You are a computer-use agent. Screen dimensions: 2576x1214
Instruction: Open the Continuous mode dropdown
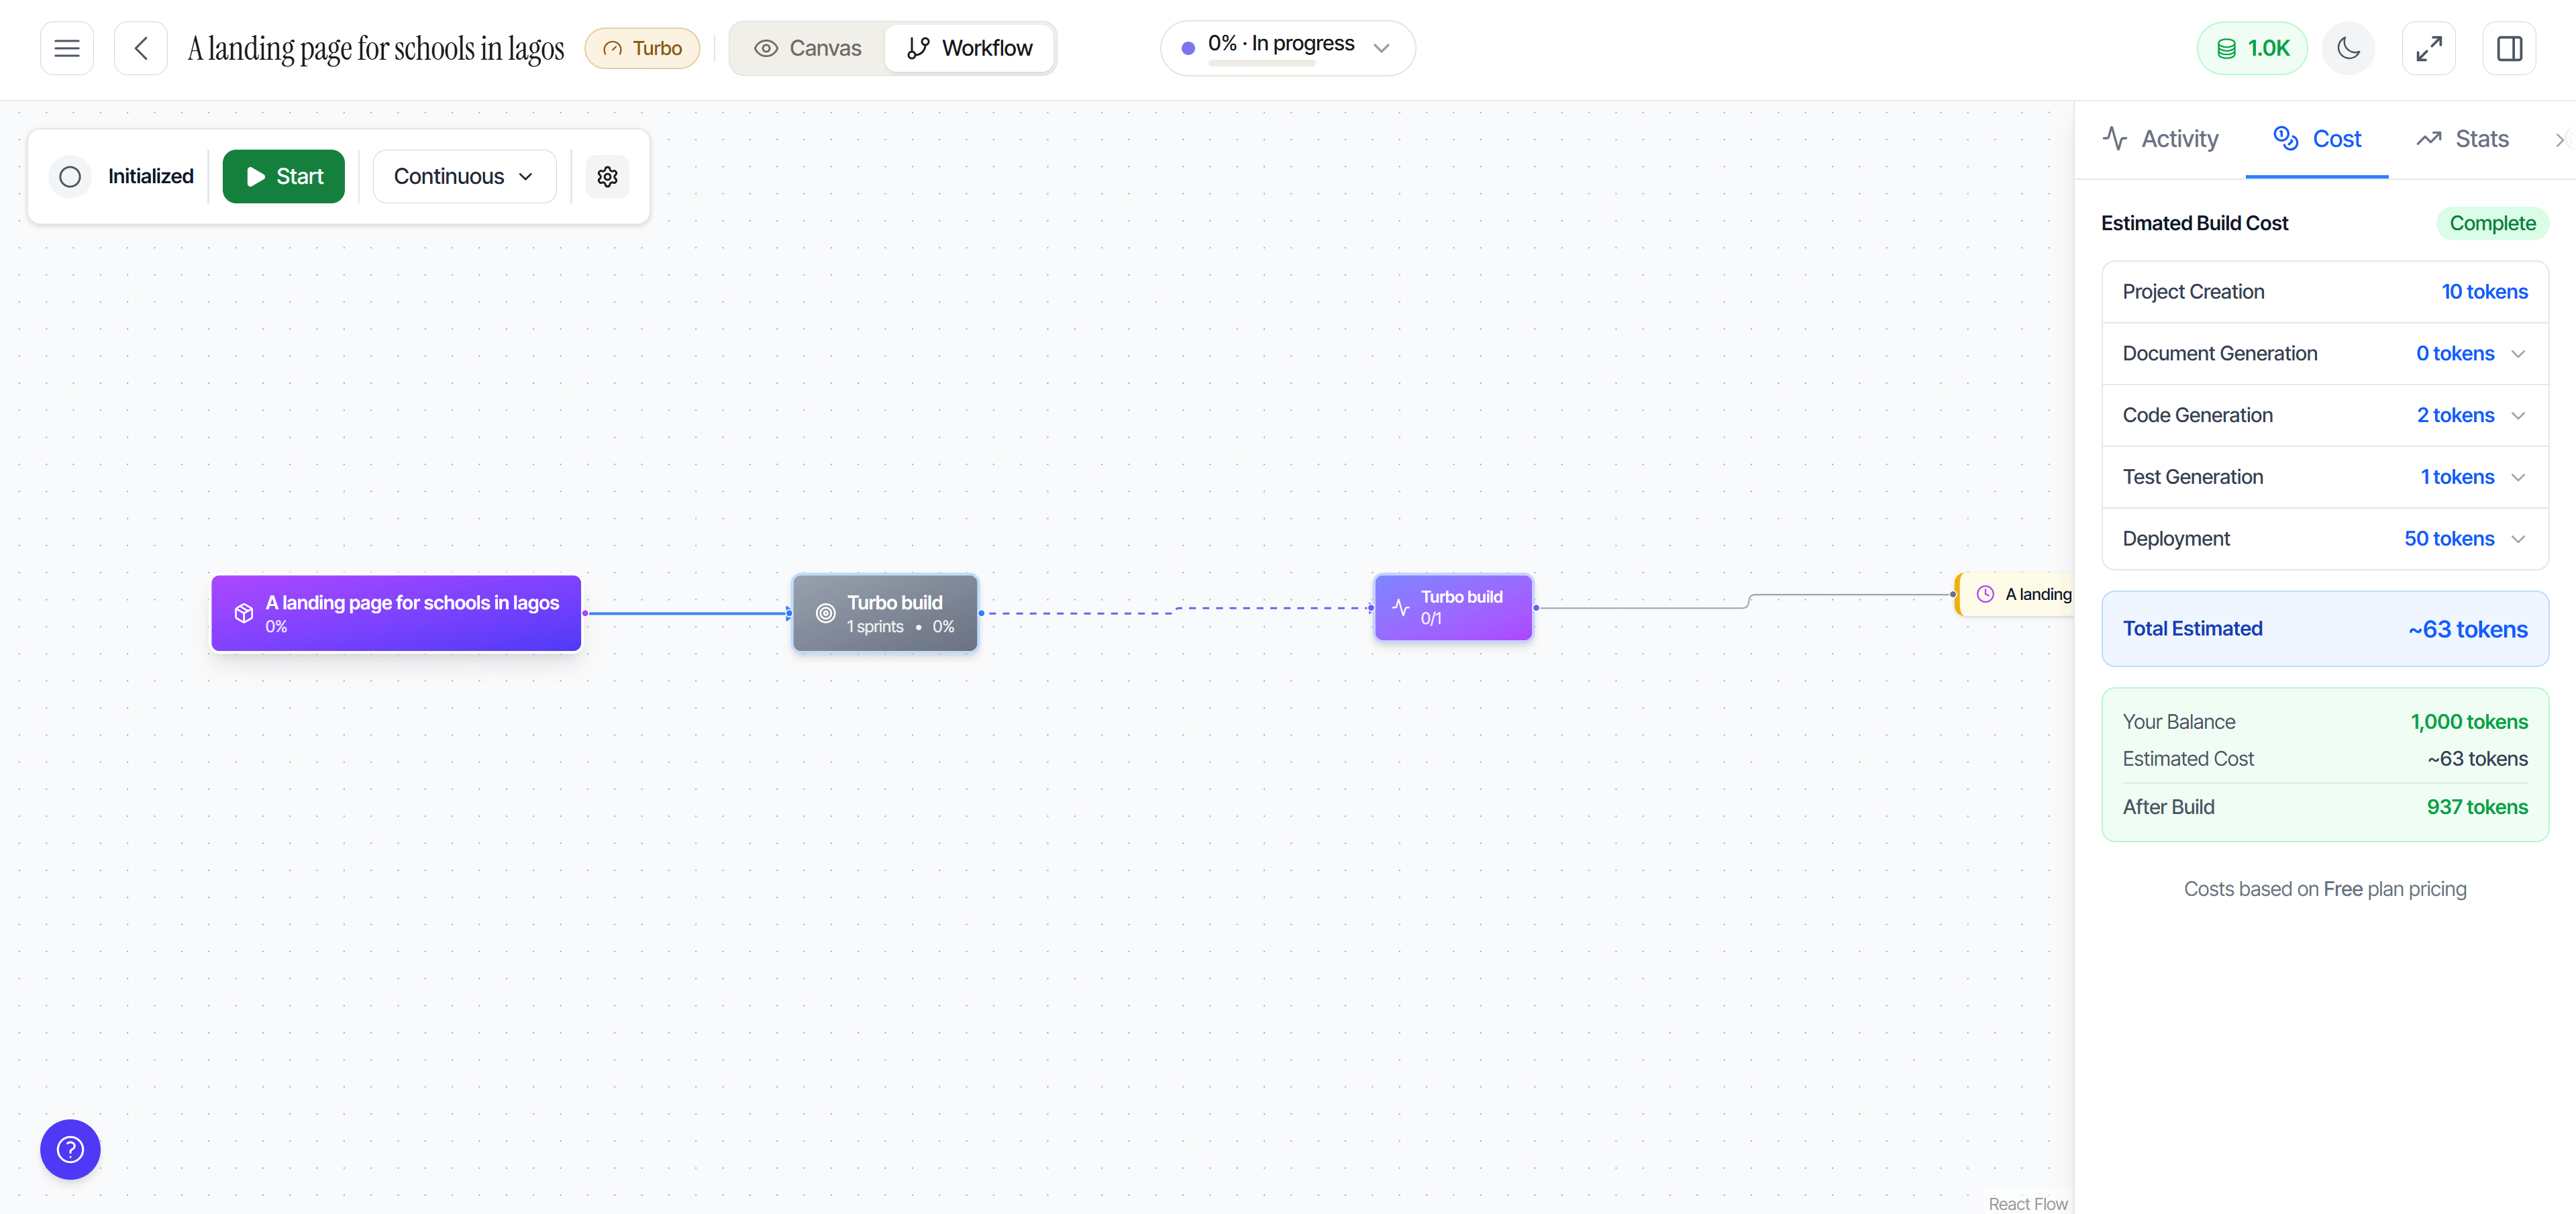tap(464, 177)
